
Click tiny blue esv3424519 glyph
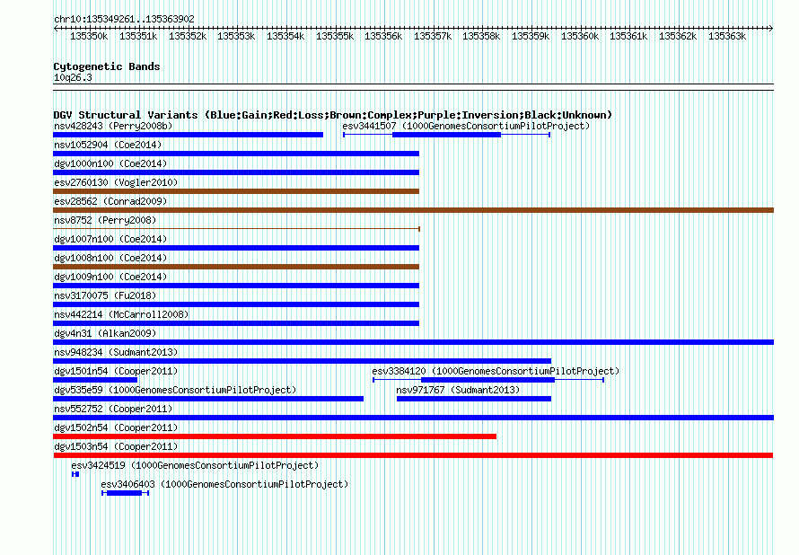pyautogui.click(x=75, y=474)
